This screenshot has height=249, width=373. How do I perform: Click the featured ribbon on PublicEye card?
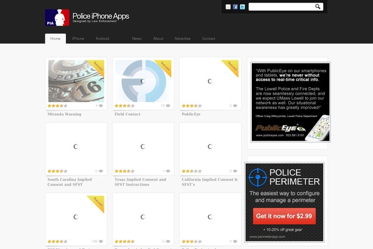click(x=232, y=66)
